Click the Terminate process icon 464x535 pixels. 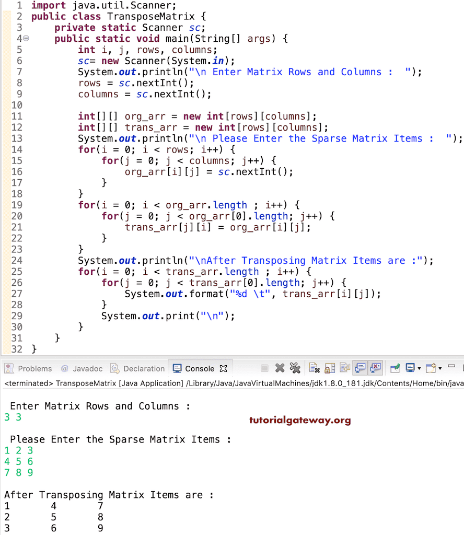click(264, 368)
